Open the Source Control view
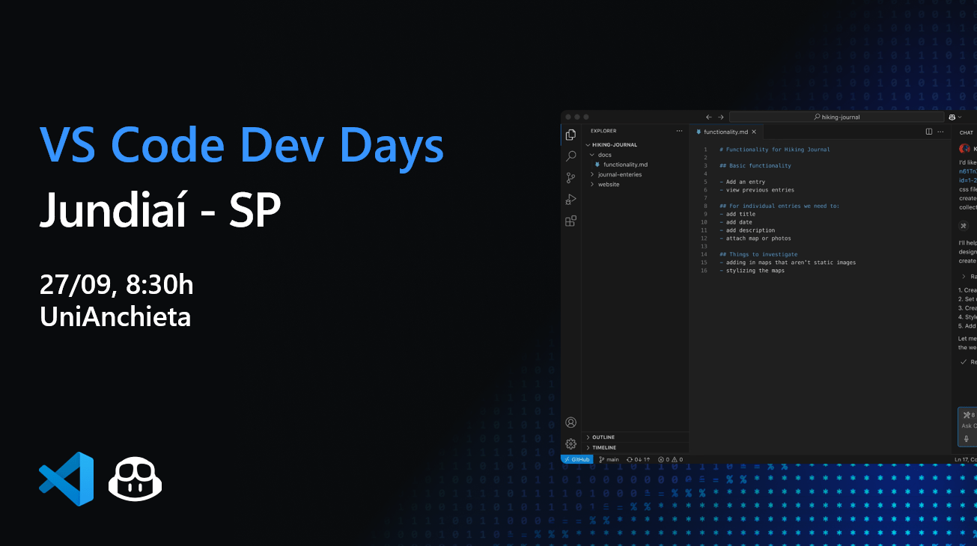The height and width of the screenshot is (546, 977). (x=571, y=178)
